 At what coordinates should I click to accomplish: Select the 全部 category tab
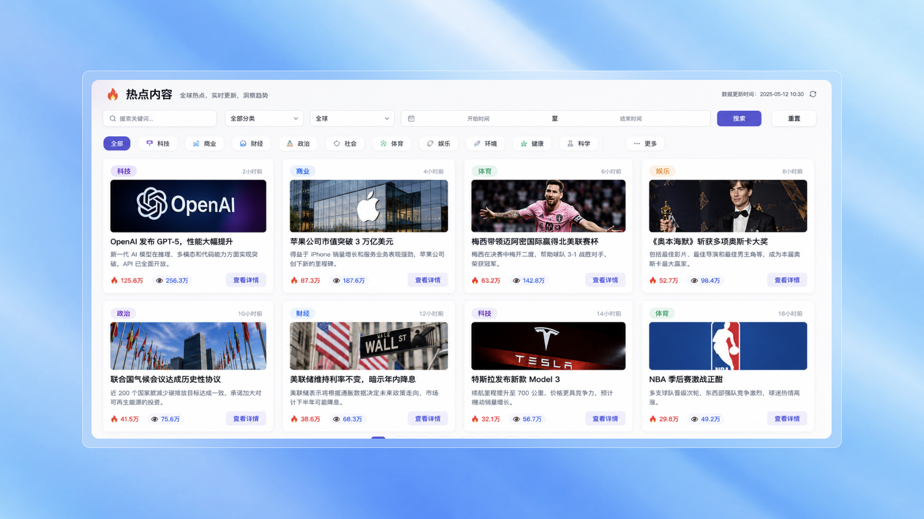pyautogui.click(x=117, y=144)
